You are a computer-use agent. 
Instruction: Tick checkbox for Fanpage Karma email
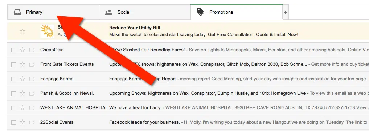coord(14,79)
